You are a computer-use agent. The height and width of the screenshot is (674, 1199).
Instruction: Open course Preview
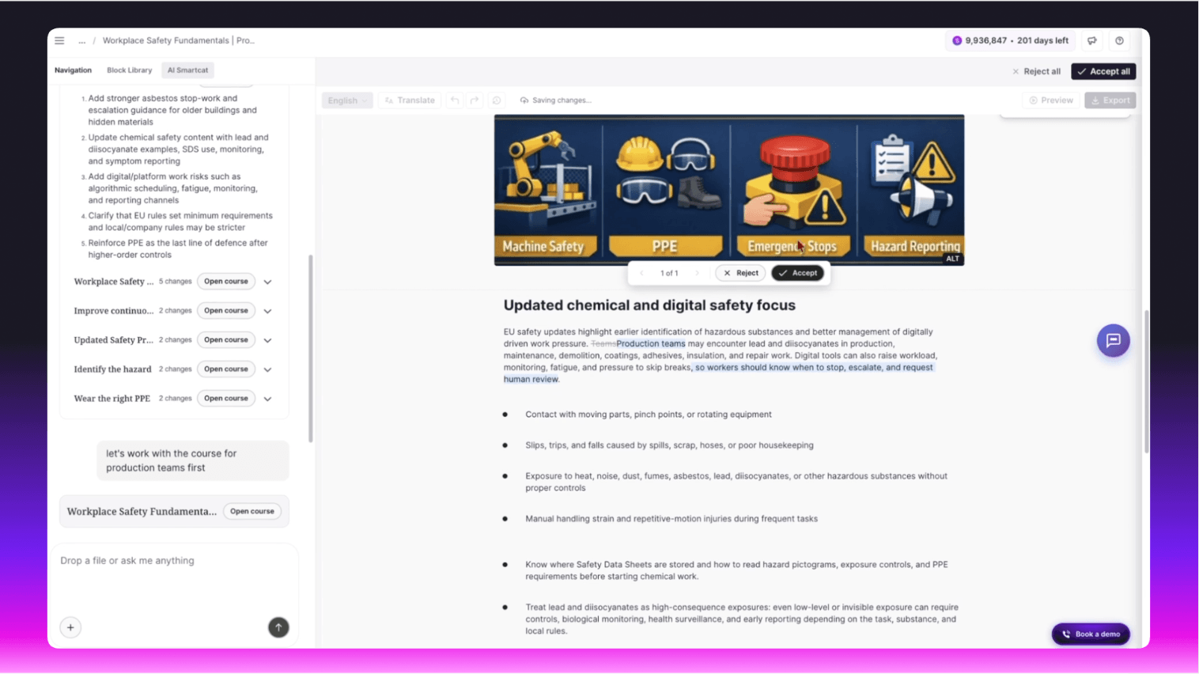(x=1051, y=100)
